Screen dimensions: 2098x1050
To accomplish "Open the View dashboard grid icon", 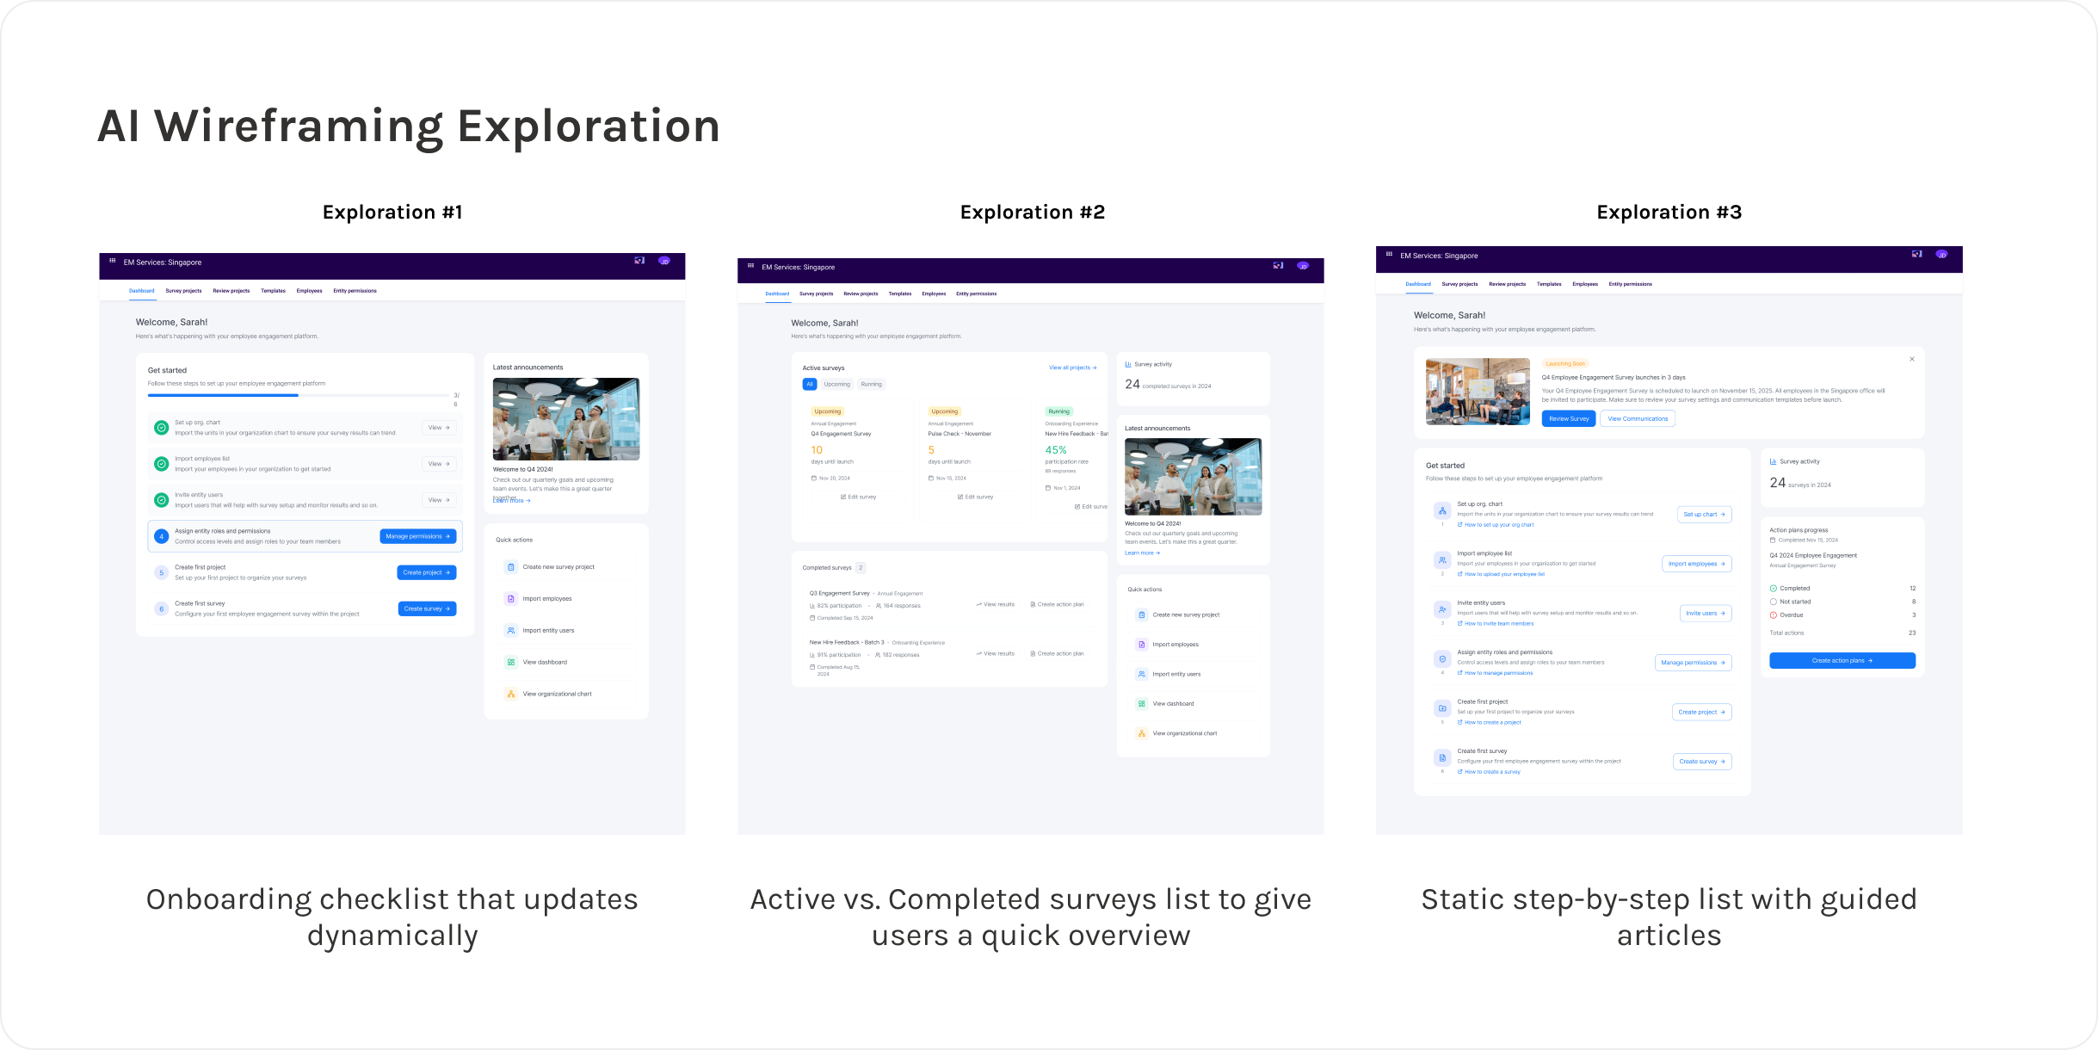I will [x=510, y=662].
